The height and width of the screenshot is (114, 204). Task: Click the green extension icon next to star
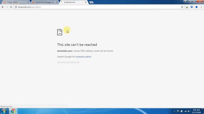(187, 7)
